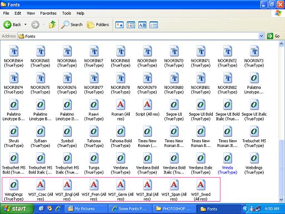Viewport: 285px width, 214px height.
Task: Open the Back button history dropdown arrow
Action: pyautogui.click(x=25, y=25)
